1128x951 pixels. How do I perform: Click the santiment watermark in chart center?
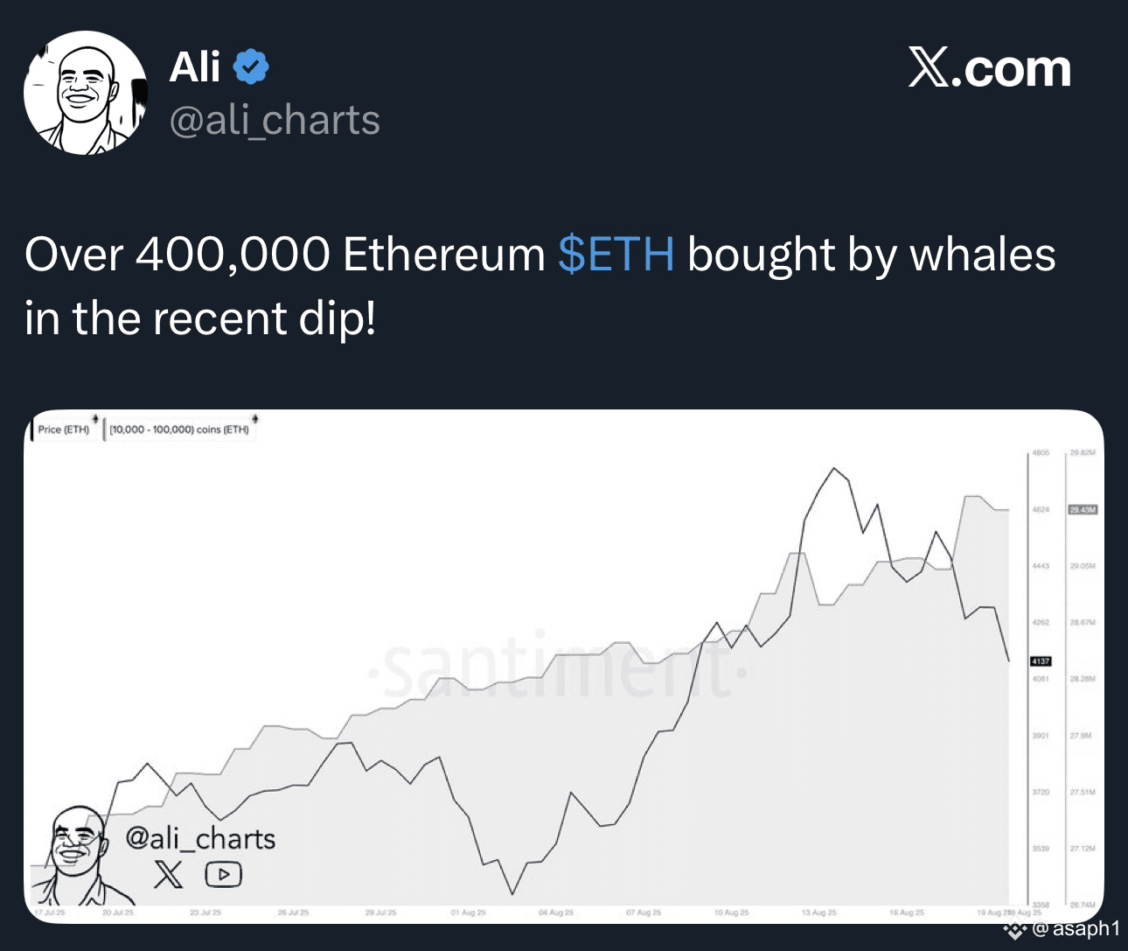[560, 669]
